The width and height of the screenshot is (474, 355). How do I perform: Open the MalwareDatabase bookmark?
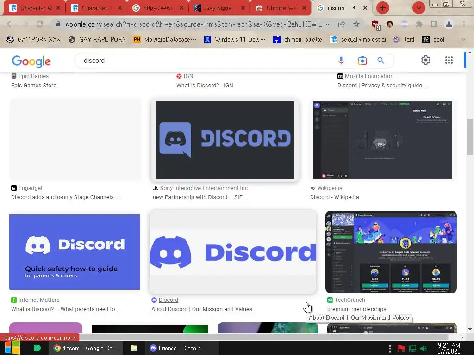tap(165, 39)
